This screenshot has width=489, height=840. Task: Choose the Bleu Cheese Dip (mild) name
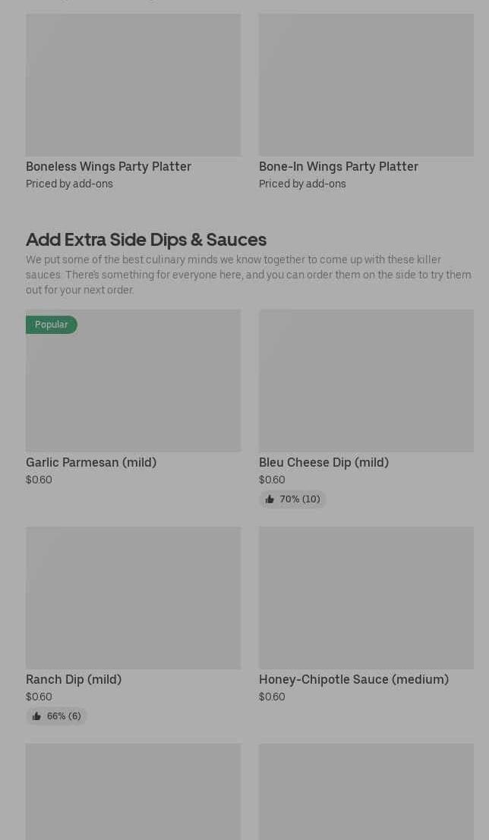click(x=323, y=462)
